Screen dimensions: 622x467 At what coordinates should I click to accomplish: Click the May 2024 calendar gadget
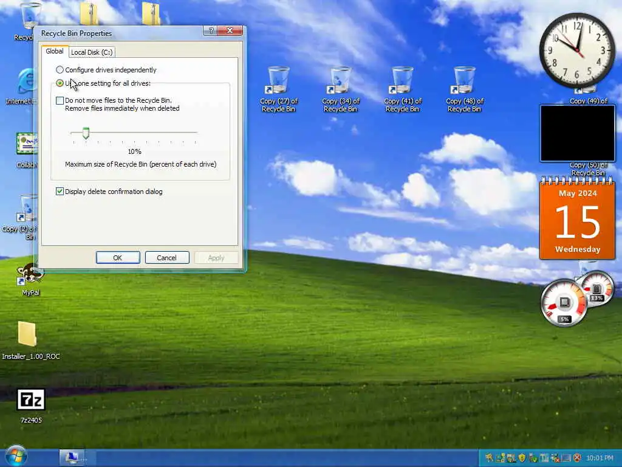coord(578,218)
